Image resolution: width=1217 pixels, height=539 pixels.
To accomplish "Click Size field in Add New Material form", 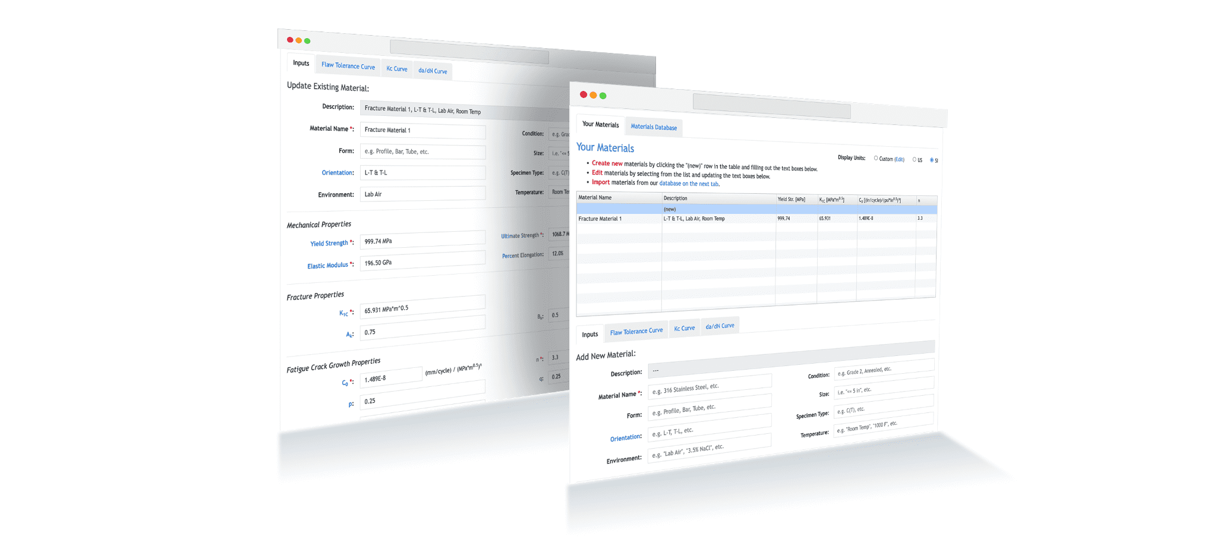I will 884,388.
